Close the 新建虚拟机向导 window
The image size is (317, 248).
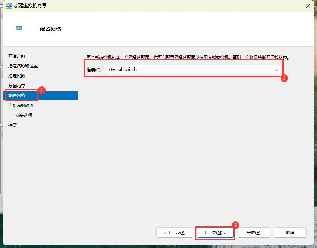coord(307,5)
